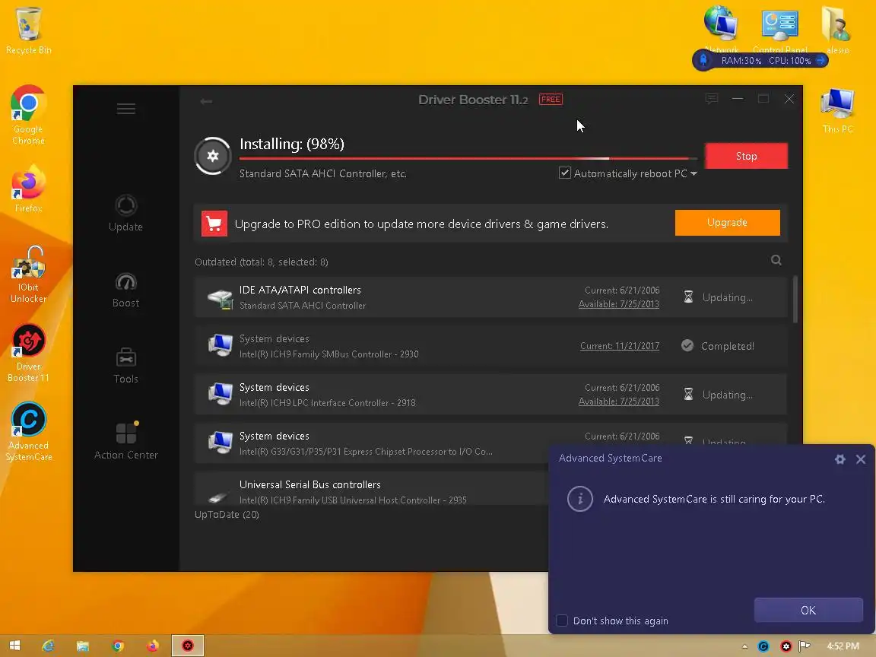Open Available: 7/25/2013 link for Standard SATA AHCI
The width and height of the screenshot is (876, 657).
click(618, 304)
